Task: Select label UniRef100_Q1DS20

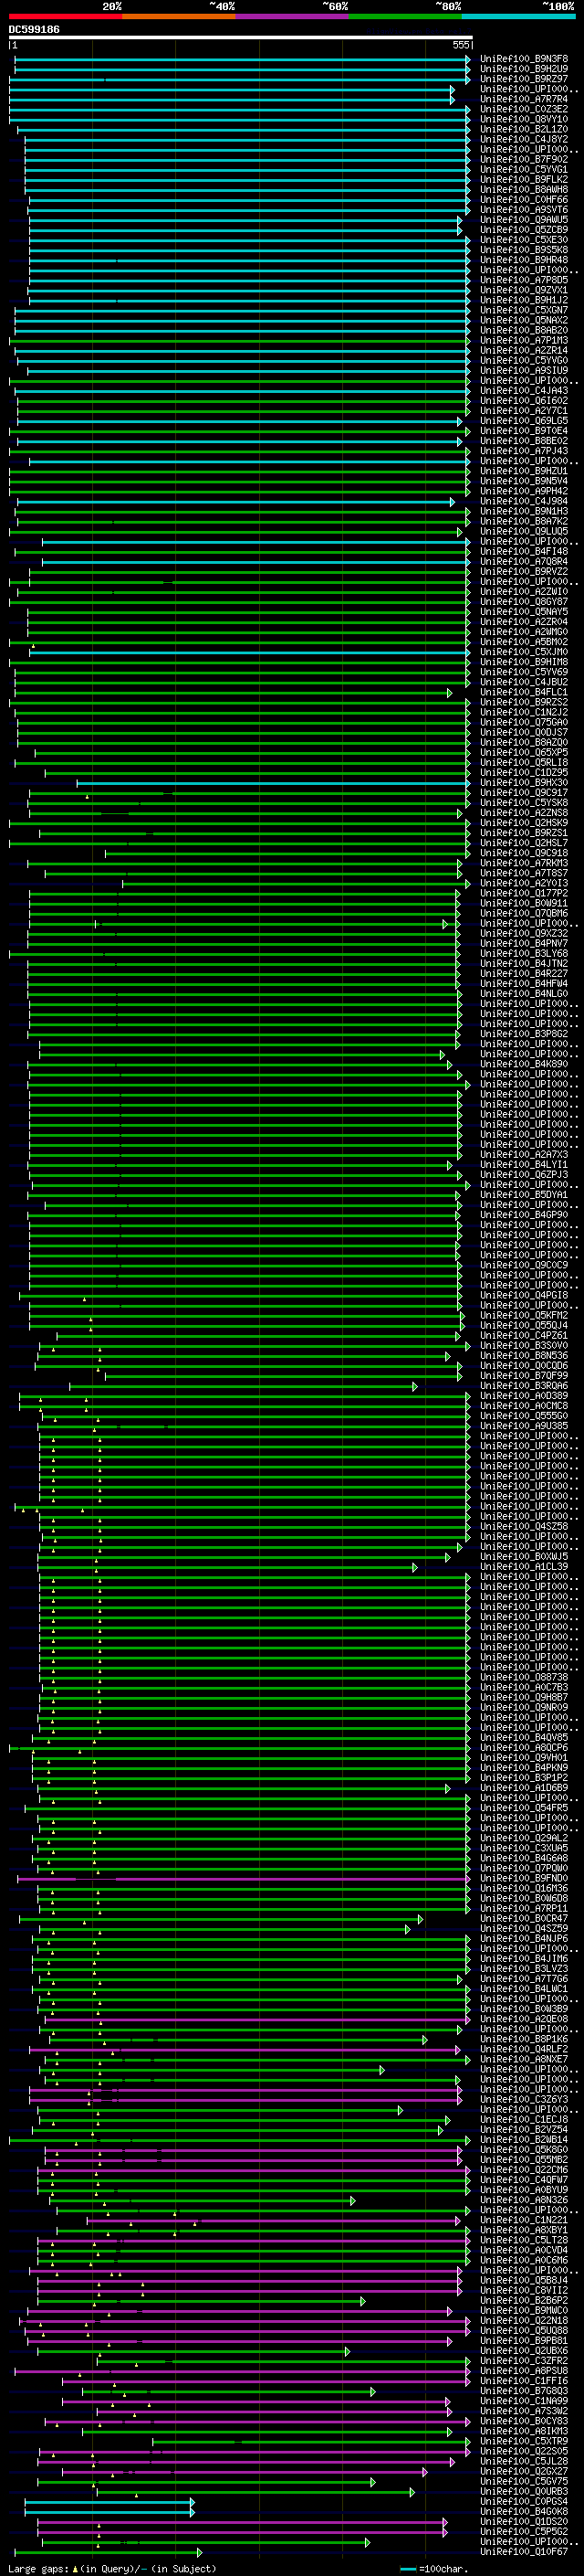Action: pyautogui.click(x=524, y=2521)
